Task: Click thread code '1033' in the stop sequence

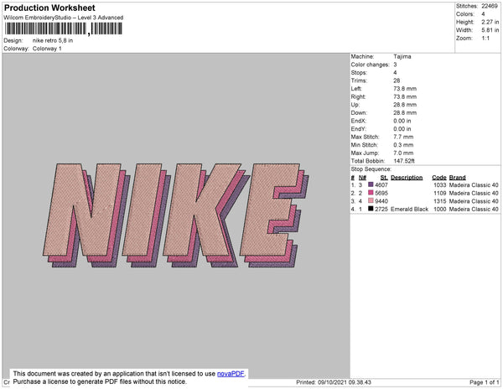Action: 440,185
